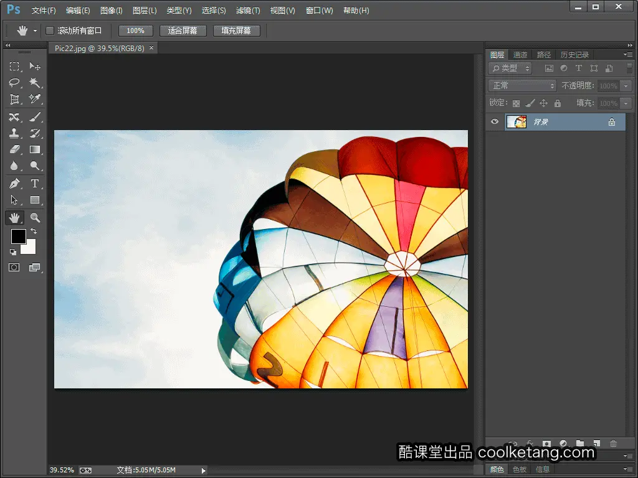The image size is (638, 478).
Task: Select the Brush tool
Action: pos(35,117)
